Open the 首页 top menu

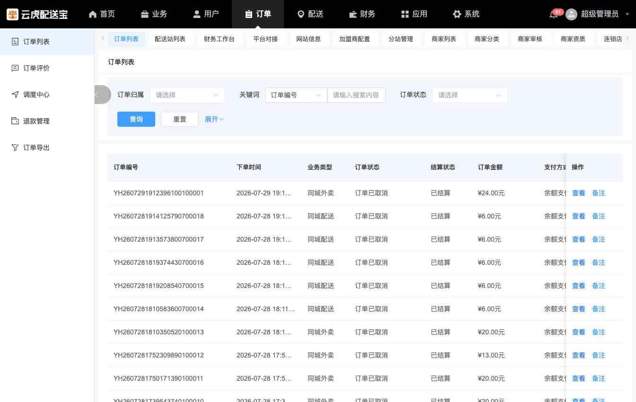point(102,14)
